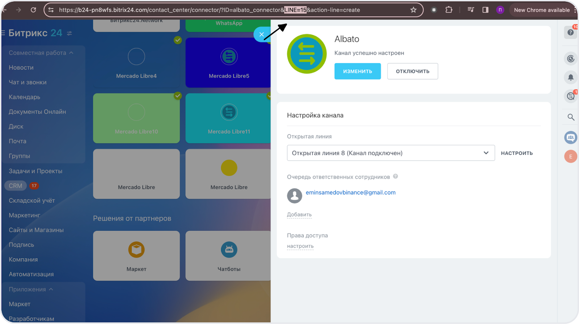The height and width of the screenshot is (324, 579).
Task: Reload the page in browser
Action: click(x=33, y=10)
